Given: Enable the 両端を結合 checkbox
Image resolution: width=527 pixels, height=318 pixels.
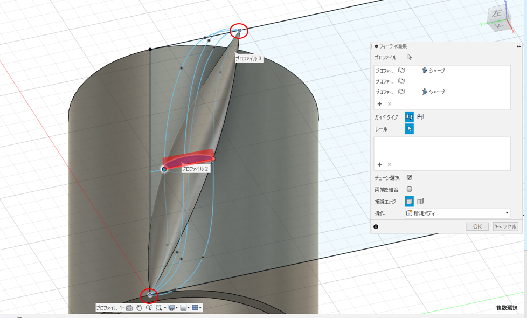Looking at the screenshot, I should coord(410,189).
